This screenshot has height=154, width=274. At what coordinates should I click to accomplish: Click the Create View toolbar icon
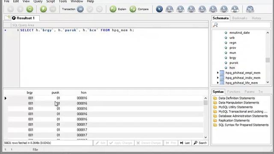pyautogui.click(x=250, y=9)
